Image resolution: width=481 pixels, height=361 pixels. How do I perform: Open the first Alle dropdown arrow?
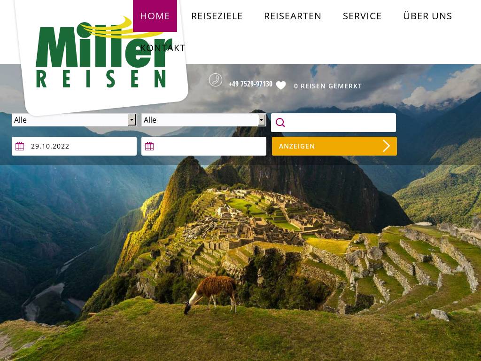pyautogui.click(x=132, y=120)
